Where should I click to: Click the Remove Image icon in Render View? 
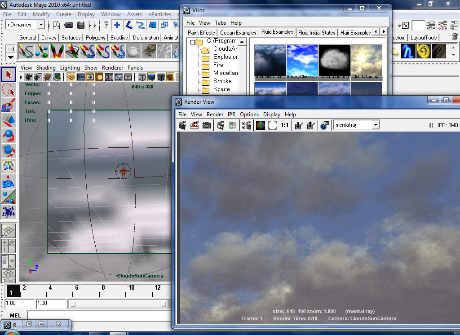pyautogui.click(x=311, y=126)
